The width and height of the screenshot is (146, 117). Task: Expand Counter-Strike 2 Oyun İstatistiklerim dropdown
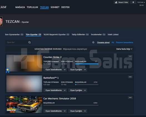pyautogui.click(x=55, y=70)
